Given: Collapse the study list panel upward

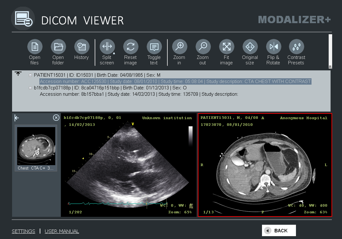Looking at the screenshot, I should [18, 74].
